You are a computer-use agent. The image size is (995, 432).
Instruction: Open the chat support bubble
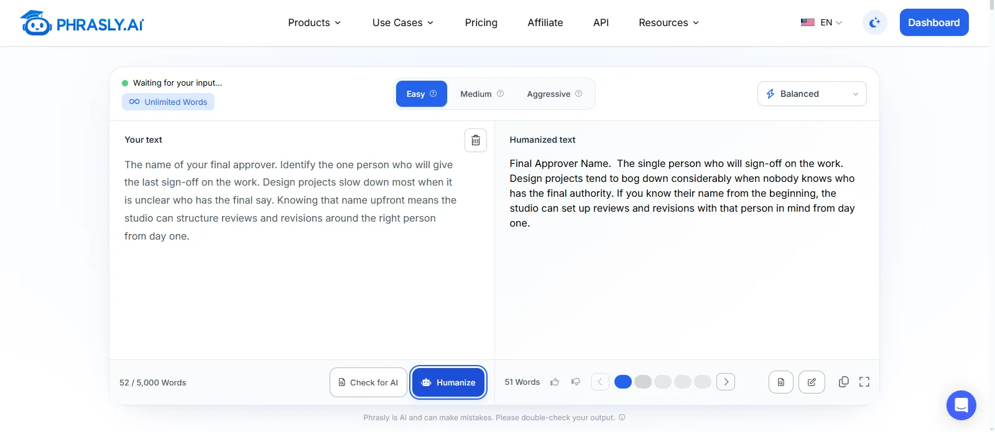pos(961,405)
